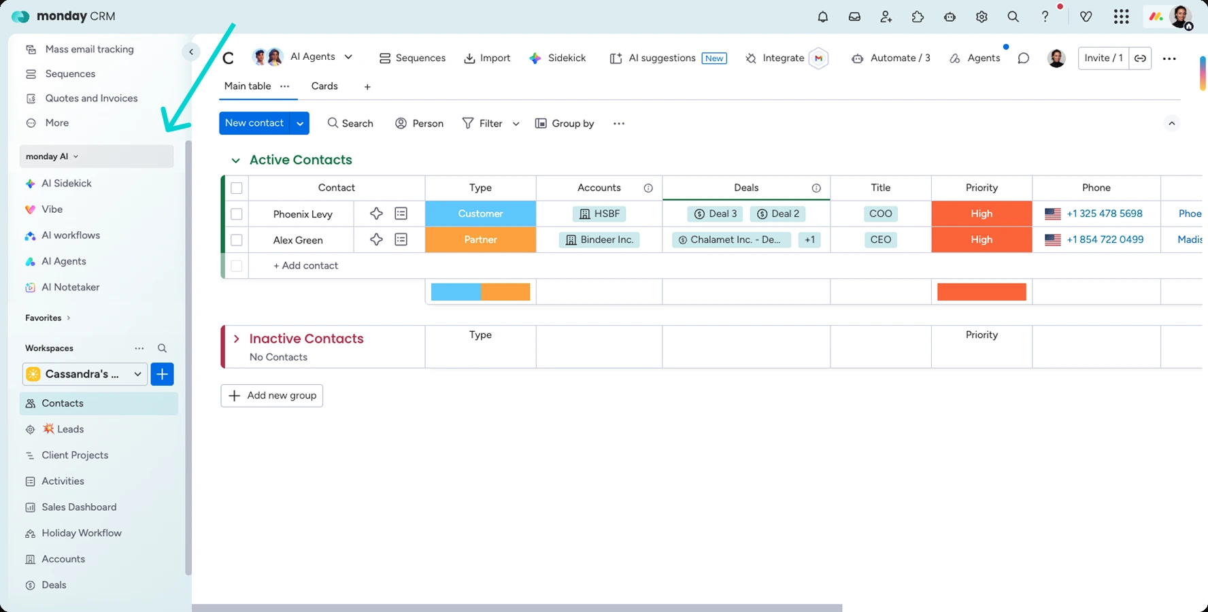
Task: Open the help question mark icon
Action: click(1045, 17)
